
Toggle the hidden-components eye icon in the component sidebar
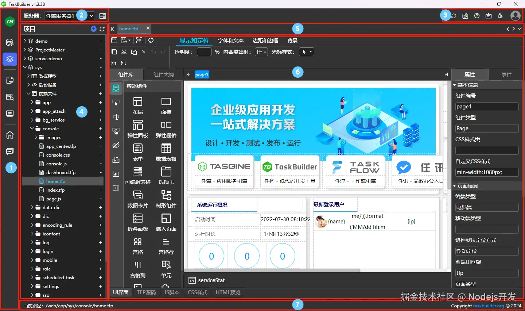coord(116,145)
